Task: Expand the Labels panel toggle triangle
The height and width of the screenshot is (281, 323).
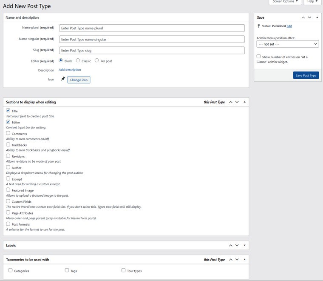Action: click(244, 245)
